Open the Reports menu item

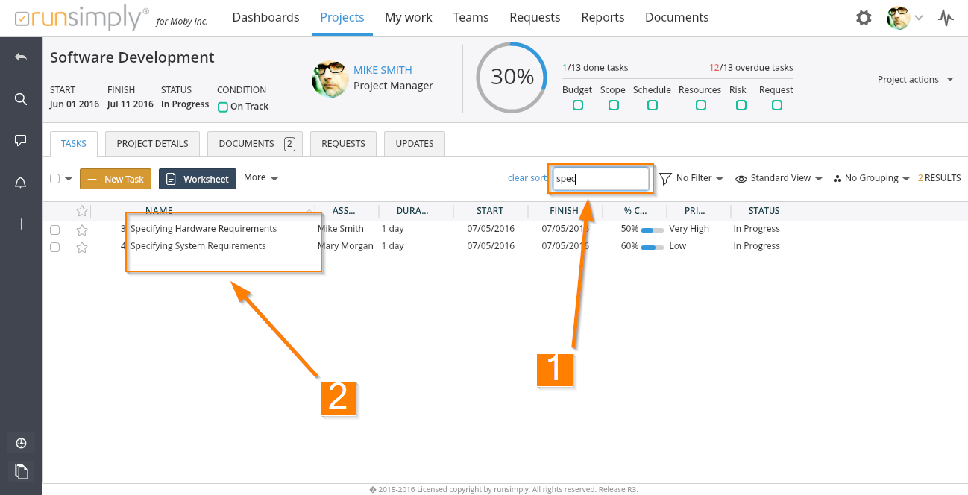(603, 17)
